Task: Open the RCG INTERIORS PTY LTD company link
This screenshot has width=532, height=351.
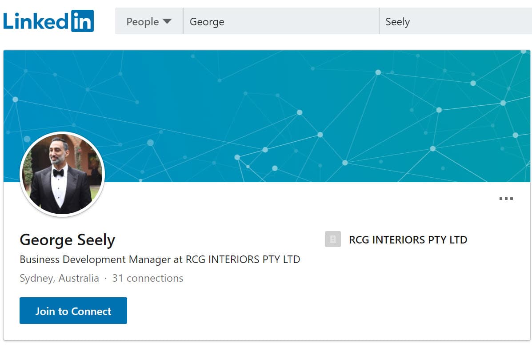Action: pos(407,239)
